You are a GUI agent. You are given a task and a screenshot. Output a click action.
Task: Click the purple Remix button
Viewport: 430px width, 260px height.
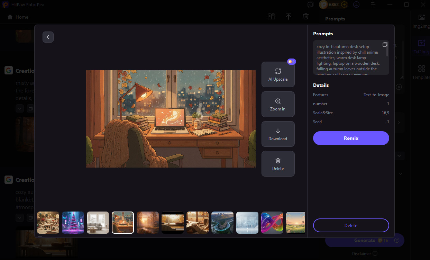351,138
